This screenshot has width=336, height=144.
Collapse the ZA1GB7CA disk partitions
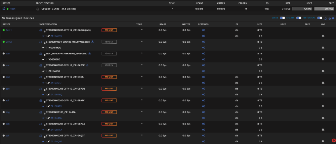(45, 125)
